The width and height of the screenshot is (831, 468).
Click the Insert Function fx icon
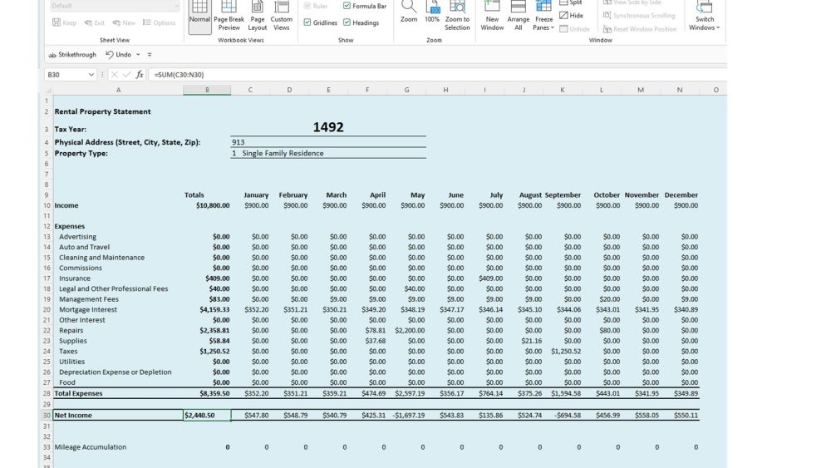(140, 75)
